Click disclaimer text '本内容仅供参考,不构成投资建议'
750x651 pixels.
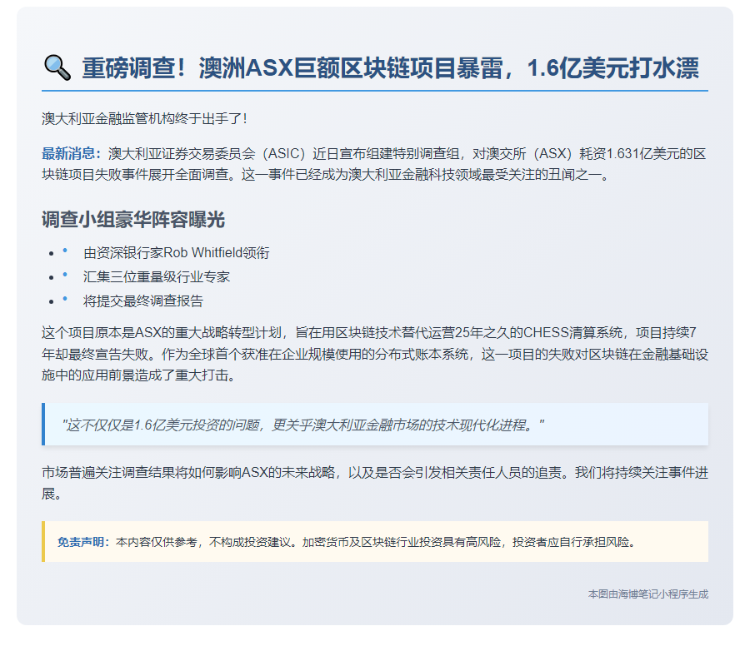(x=202, y=542)
